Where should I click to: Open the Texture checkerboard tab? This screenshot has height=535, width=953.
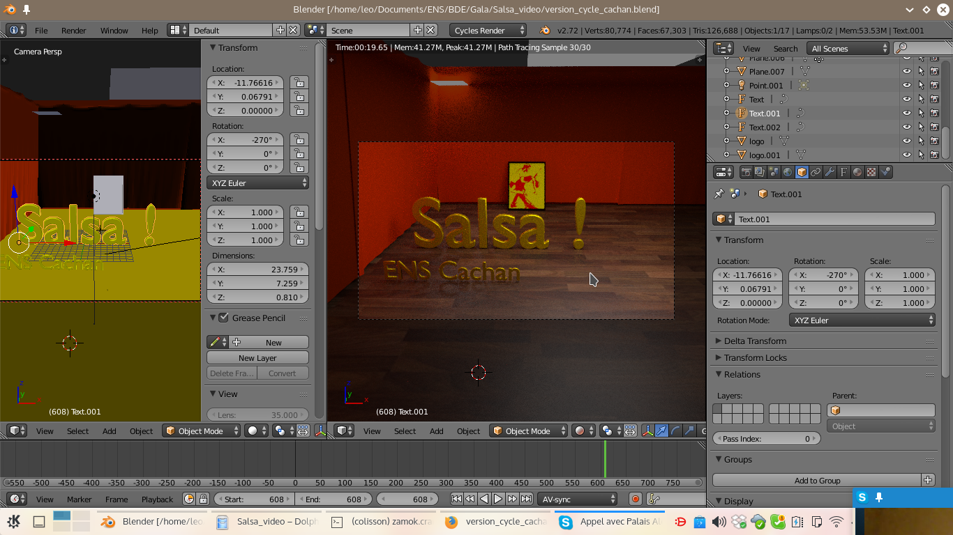pyautogui.click(x=871, y=172)
